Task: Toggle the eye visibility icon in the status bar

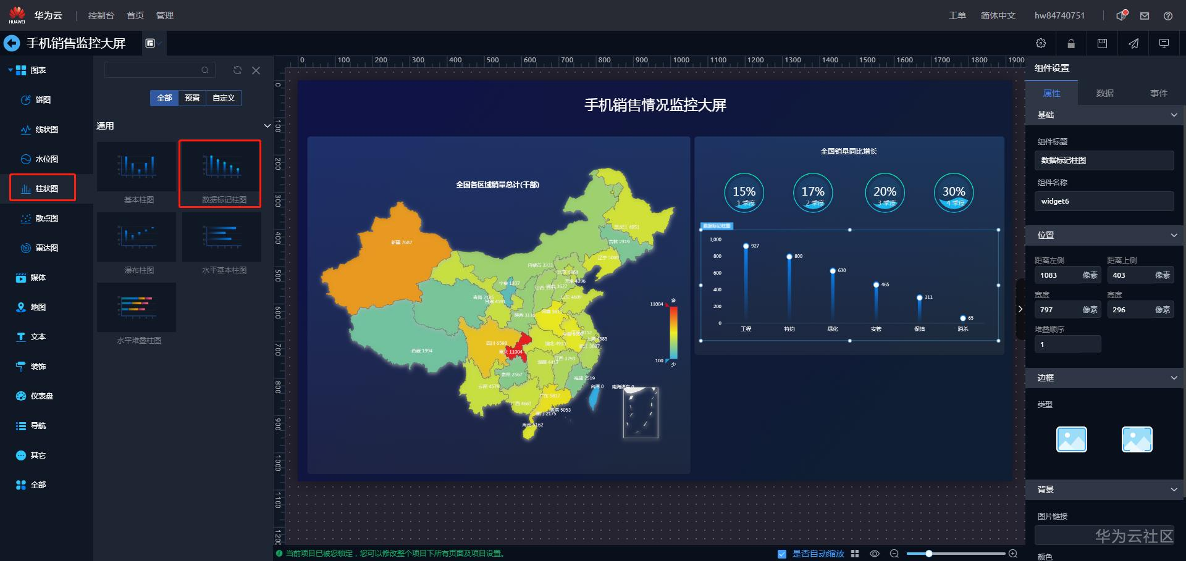Action: [x=875, y=554]
